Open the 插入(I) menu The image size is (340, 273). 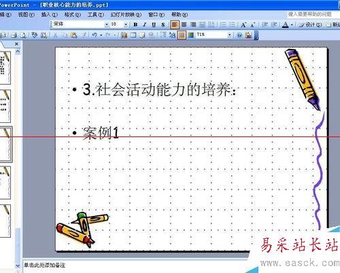pos(49,15)
